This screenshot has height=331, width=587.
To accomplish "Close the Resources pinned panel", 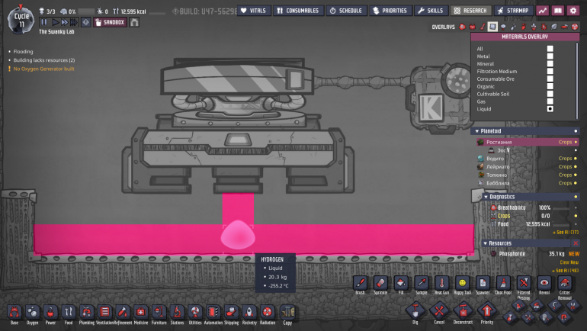I will click(x=576, y=243).
